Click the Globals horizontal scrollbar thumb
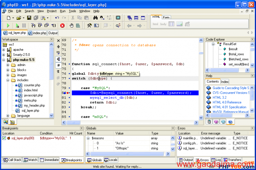 pos(127,154)
